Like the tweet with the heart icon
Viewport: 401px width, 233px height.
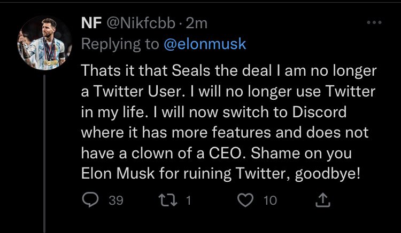tap(245, 200)
